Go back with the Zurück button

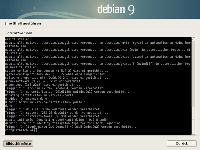(182, 143)
